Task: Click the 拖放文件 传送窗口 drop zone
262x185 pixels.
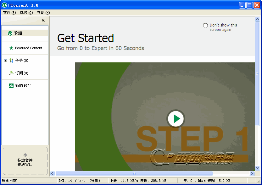Action: tap(25, 161)
